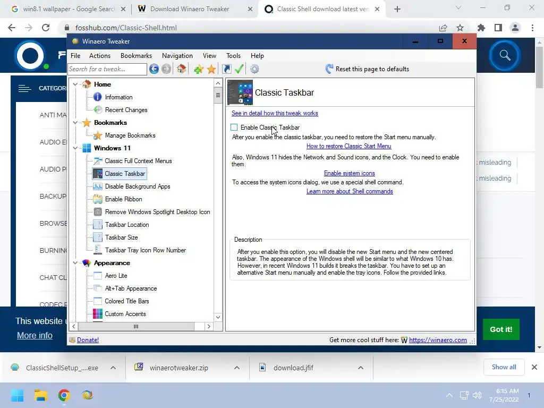Click the home icon in Winaero toolbar

[182, 69]
